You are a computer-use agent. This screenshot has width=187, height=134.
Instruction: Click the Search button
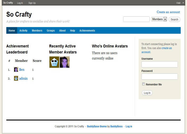click(174, 19)
